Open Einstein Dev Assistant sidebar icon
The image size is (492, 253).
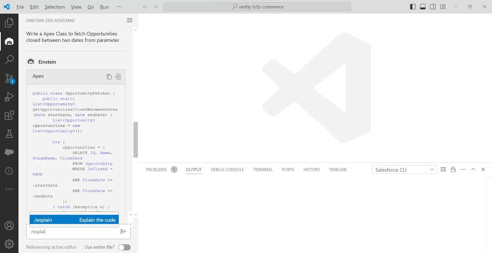(x=9, y=41)
